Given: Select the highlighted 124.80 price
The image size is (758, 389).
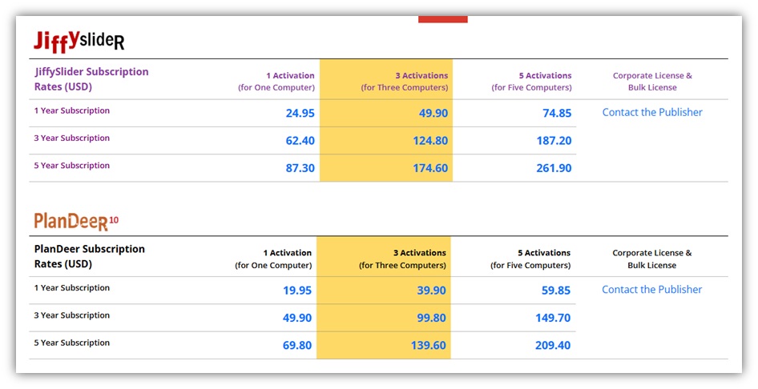Looking at the screenshot, I should point(433,141).
